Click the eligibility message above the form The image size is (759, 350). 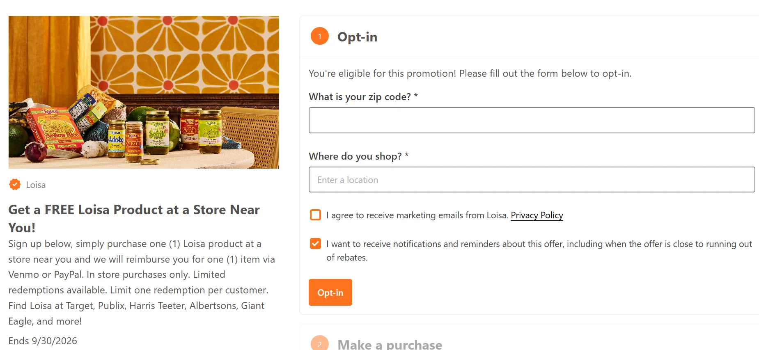pos(470,73)
